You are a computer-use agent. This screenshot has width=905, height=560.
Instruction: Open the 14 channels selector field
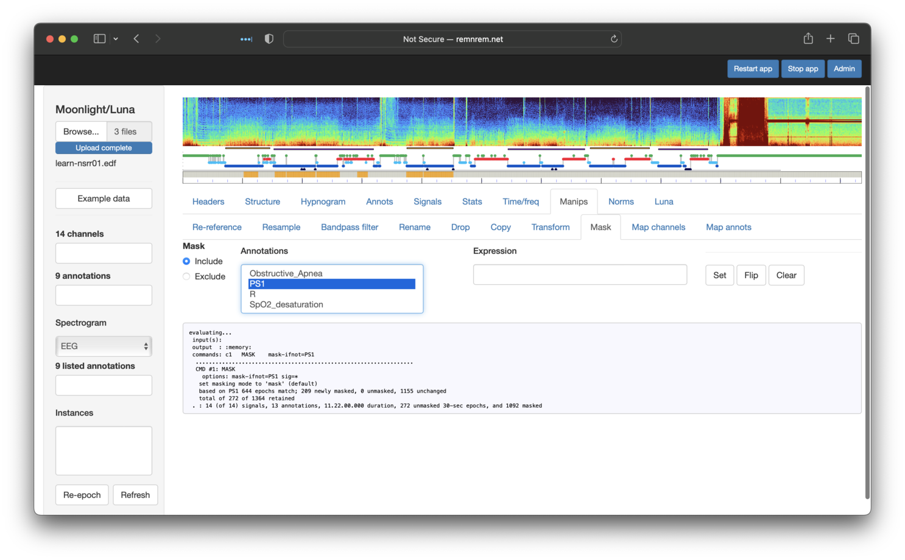(x=104, y=253)
